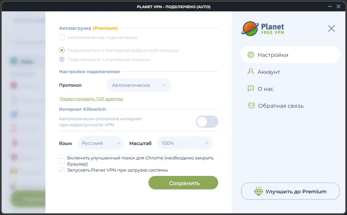This screenshot has height=215, width=347.
Task: Click the gear icon next to Настройки
Action: [251, 55]
